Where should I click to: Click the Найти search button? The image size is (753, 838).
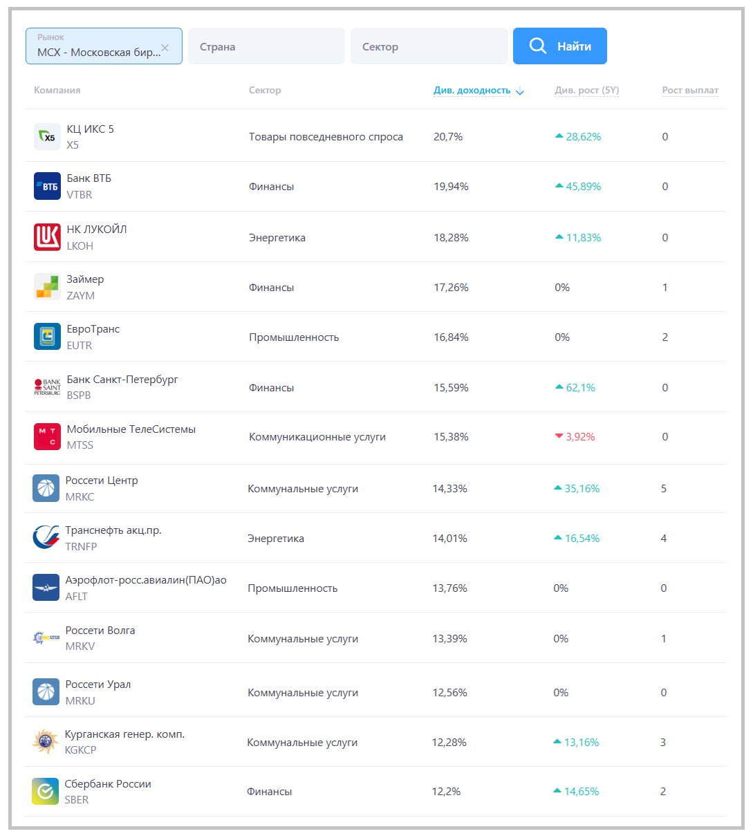click(x=560, y=46)
